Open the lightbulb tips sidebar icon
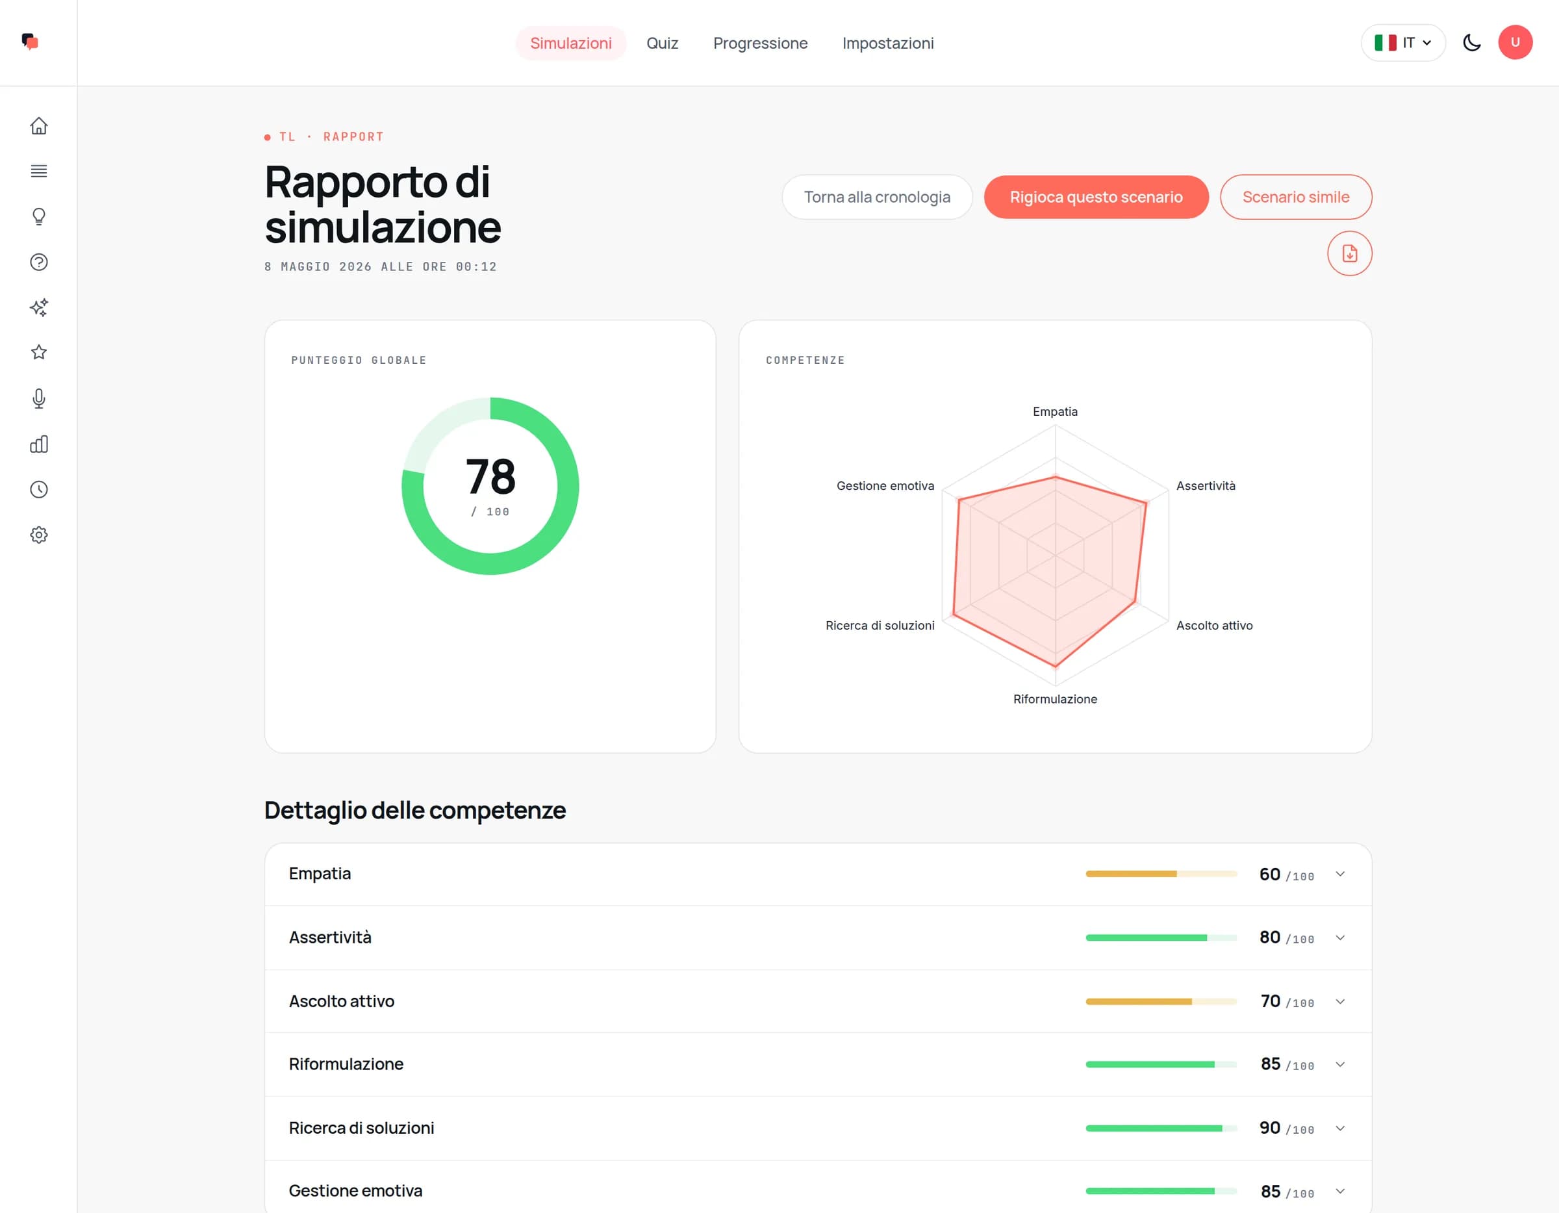This screenshot has width=1559, height=1213. [38, 216]
